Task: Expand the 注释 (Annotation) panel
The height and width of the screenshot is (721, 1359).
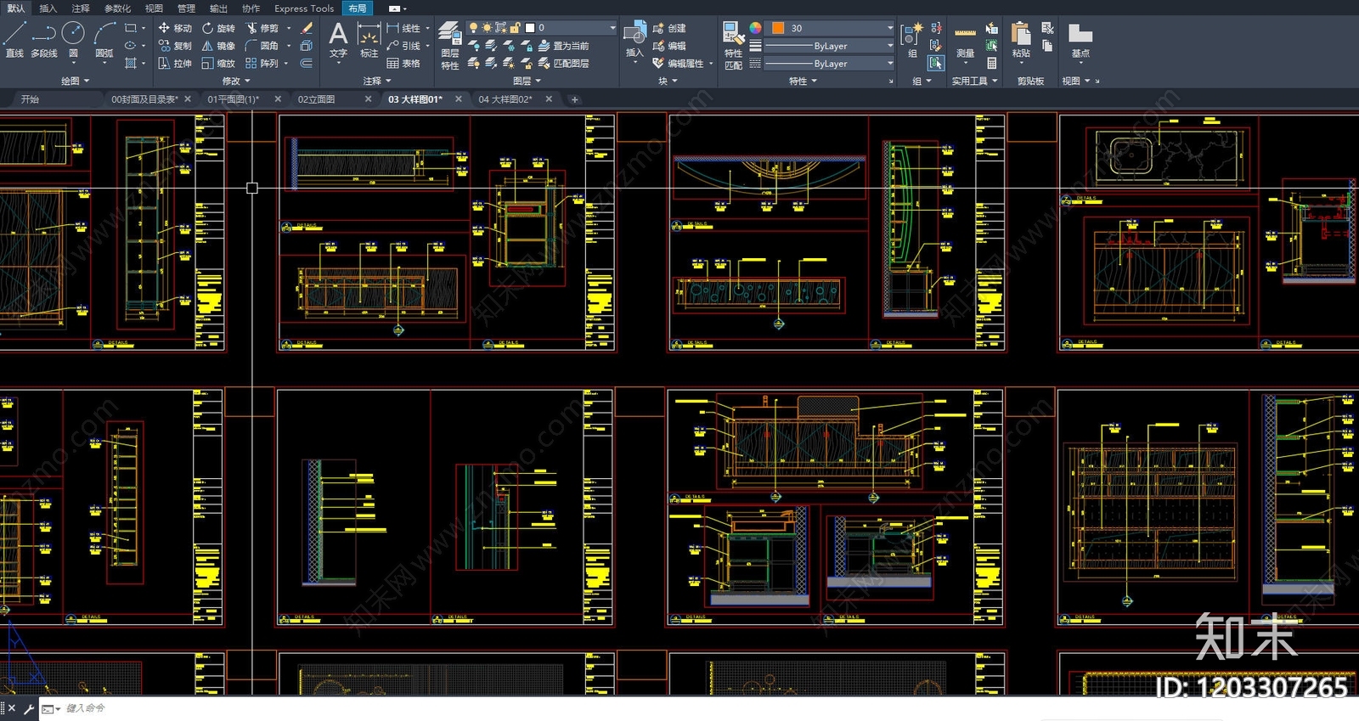Action: tap(377, 82)
